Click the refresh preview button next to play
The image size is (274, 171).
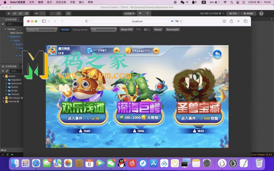click(147, 13)
